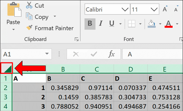Click cell with value 0.940951
Image resolution: width=183 pixels, height=111 pixels.
(97, 106)
